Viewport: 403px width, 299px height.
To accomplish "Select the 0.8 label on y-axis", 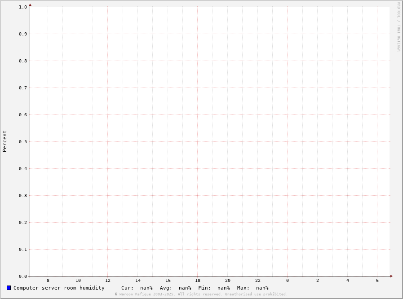I will [23, 61].
